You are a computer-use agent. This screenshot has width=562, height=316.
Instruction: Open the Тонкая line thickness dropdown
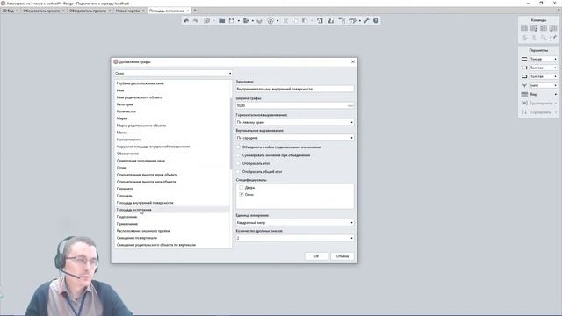[544, 59]
